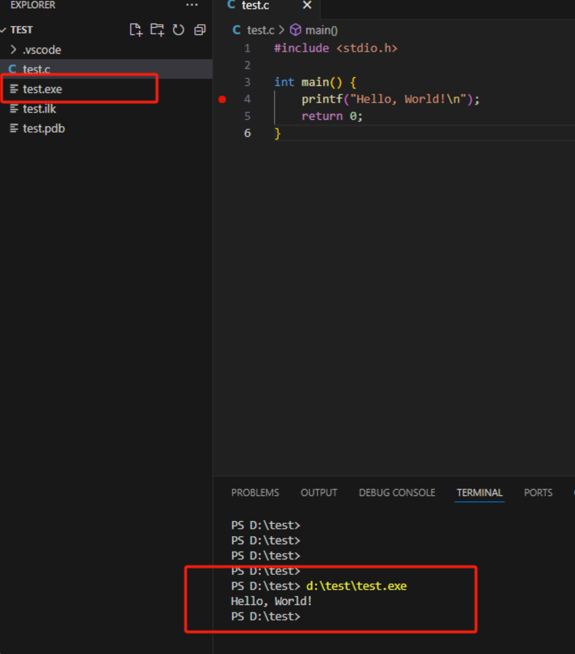Close the test.c editor tab
575x654 pixels.
[x=307, y=5]
